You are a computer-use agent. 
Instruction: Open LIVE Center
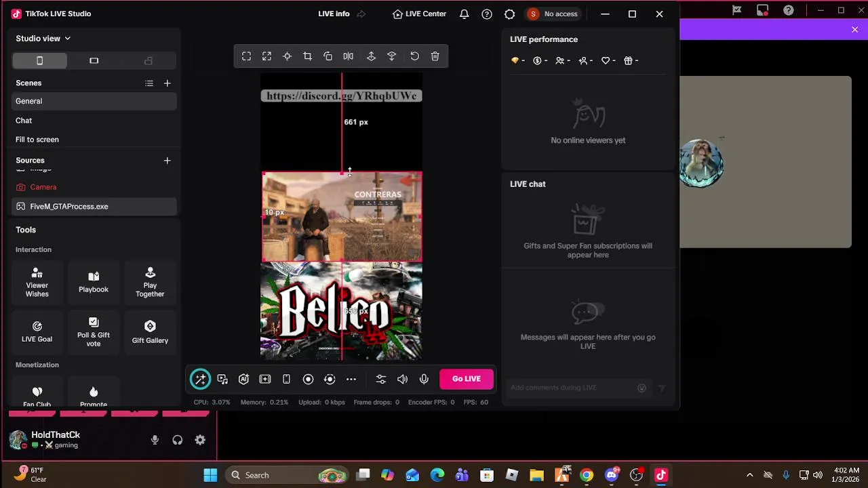click(420, 14)
